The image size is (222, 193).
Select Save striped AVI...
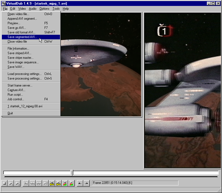coord(31,53)
